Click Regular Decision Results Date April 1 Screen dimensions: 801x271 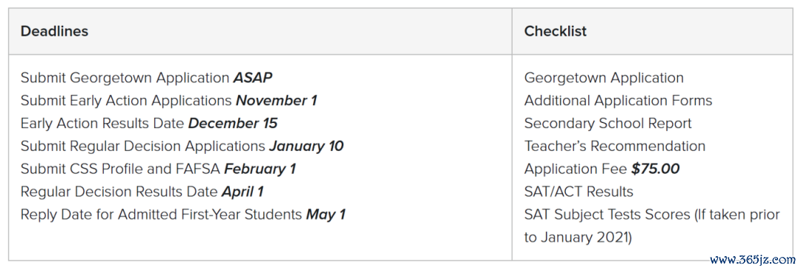click(142, 191)
